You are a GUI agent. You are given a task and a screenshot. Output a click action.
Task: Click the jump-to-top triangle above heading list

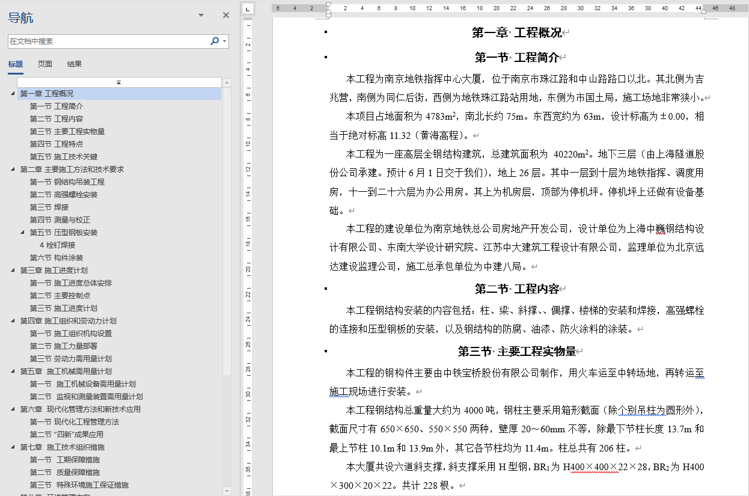click(x=118, y=82)
